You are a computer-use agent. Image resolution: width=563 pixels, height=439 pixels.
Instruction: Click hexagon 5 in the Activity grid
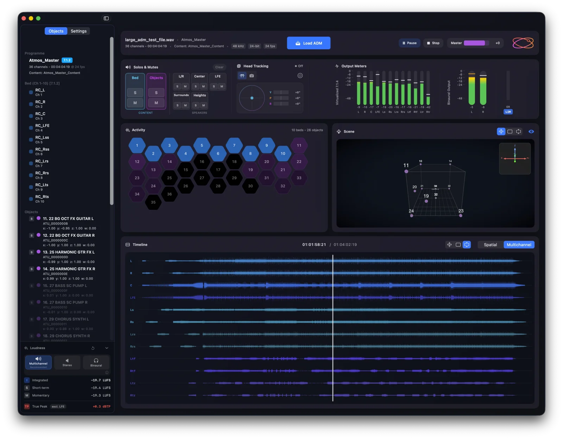click(202, 145)
